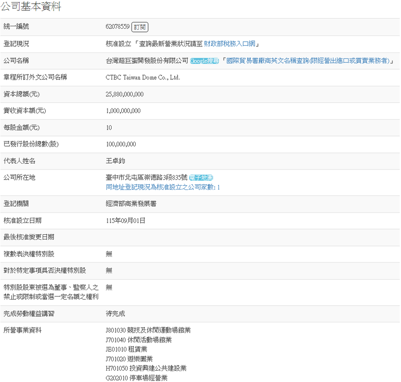Click the address 臺中市北屯區崇德路3段835號

(147, 177)
